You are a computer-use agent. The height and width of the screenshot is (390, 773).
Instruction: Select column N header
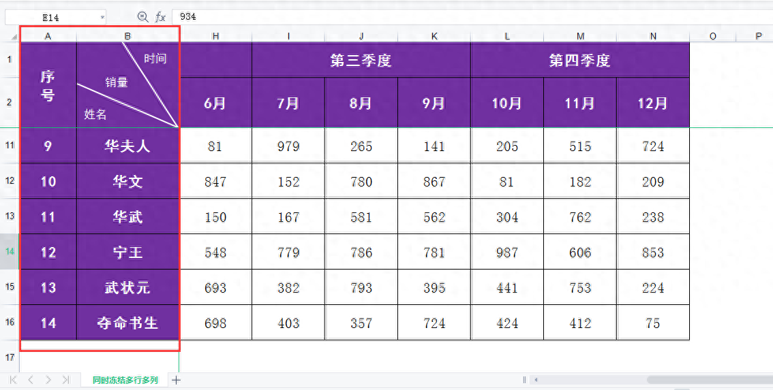(653, 37)
